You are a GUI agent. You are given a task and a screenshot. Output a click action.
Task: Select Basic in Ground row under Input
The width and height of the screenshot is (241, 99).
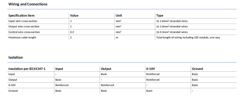[x=58, y=91]
